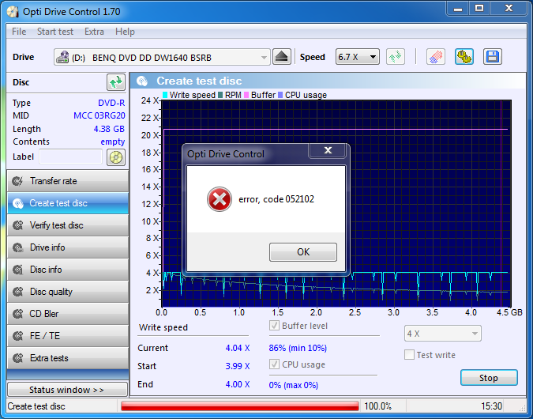Maximize the Opti Drive Control window
This screenshot has height=419, width=533.
479,8
